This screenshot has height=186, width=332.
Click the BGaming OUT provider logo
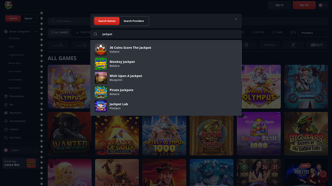click(317, 45)
